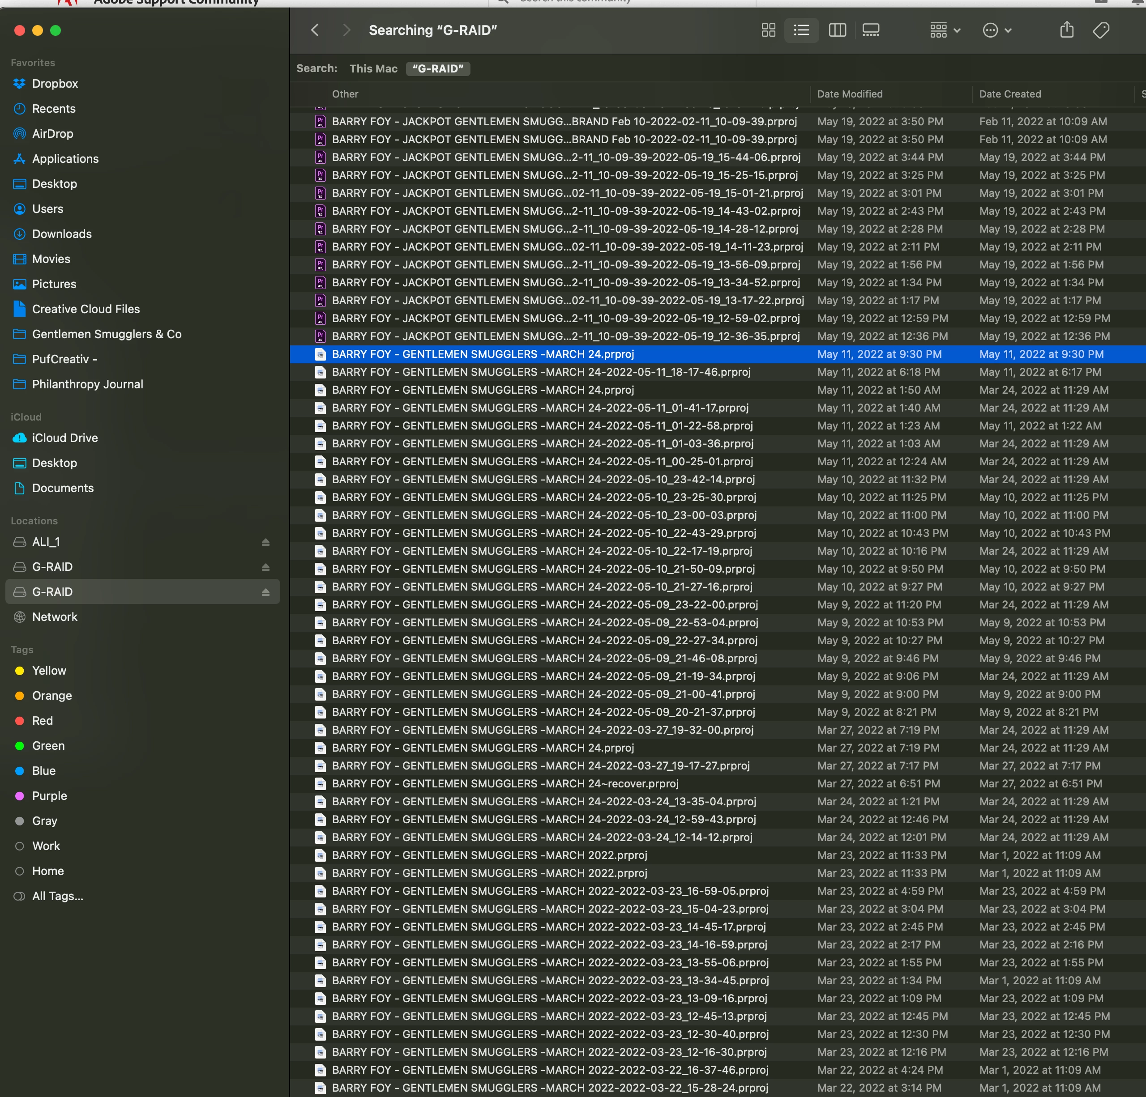
Task: Go back using the left arrow
Action: (x=315, y=30)
